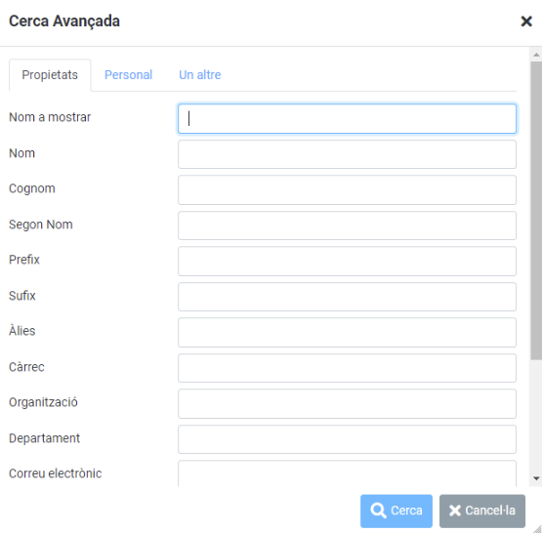Screen dimensions: 542x533
Task: Select the Cognom input field
Action: pyautogui.click(x=347, y=190)
